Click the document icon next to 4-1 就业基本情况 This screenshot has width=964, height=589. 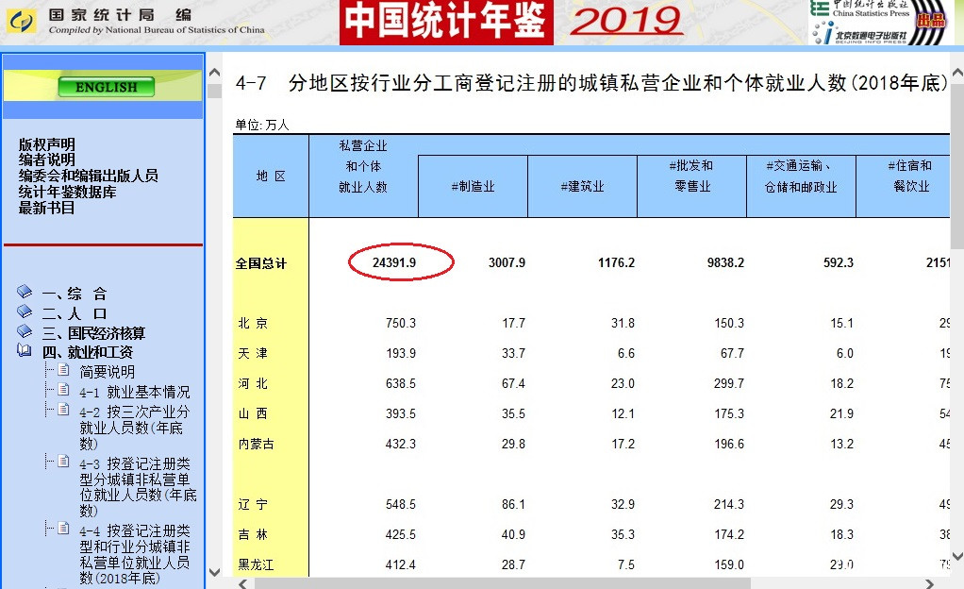pyautogui.click(x=63, y=390)
